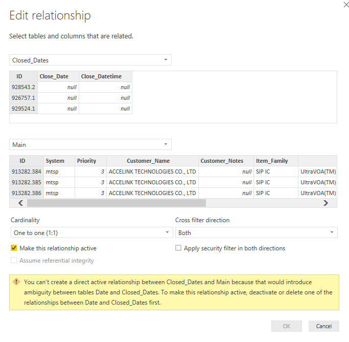This screenshot has height=342, width=349.
Task: Click Close_Date null cell in row 926757.1
Action: [58, 98]
